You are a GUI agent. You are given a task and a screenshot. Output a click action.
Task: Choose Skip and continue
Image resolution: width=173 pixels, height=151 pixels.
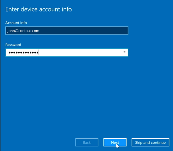(x=150, y=142)
